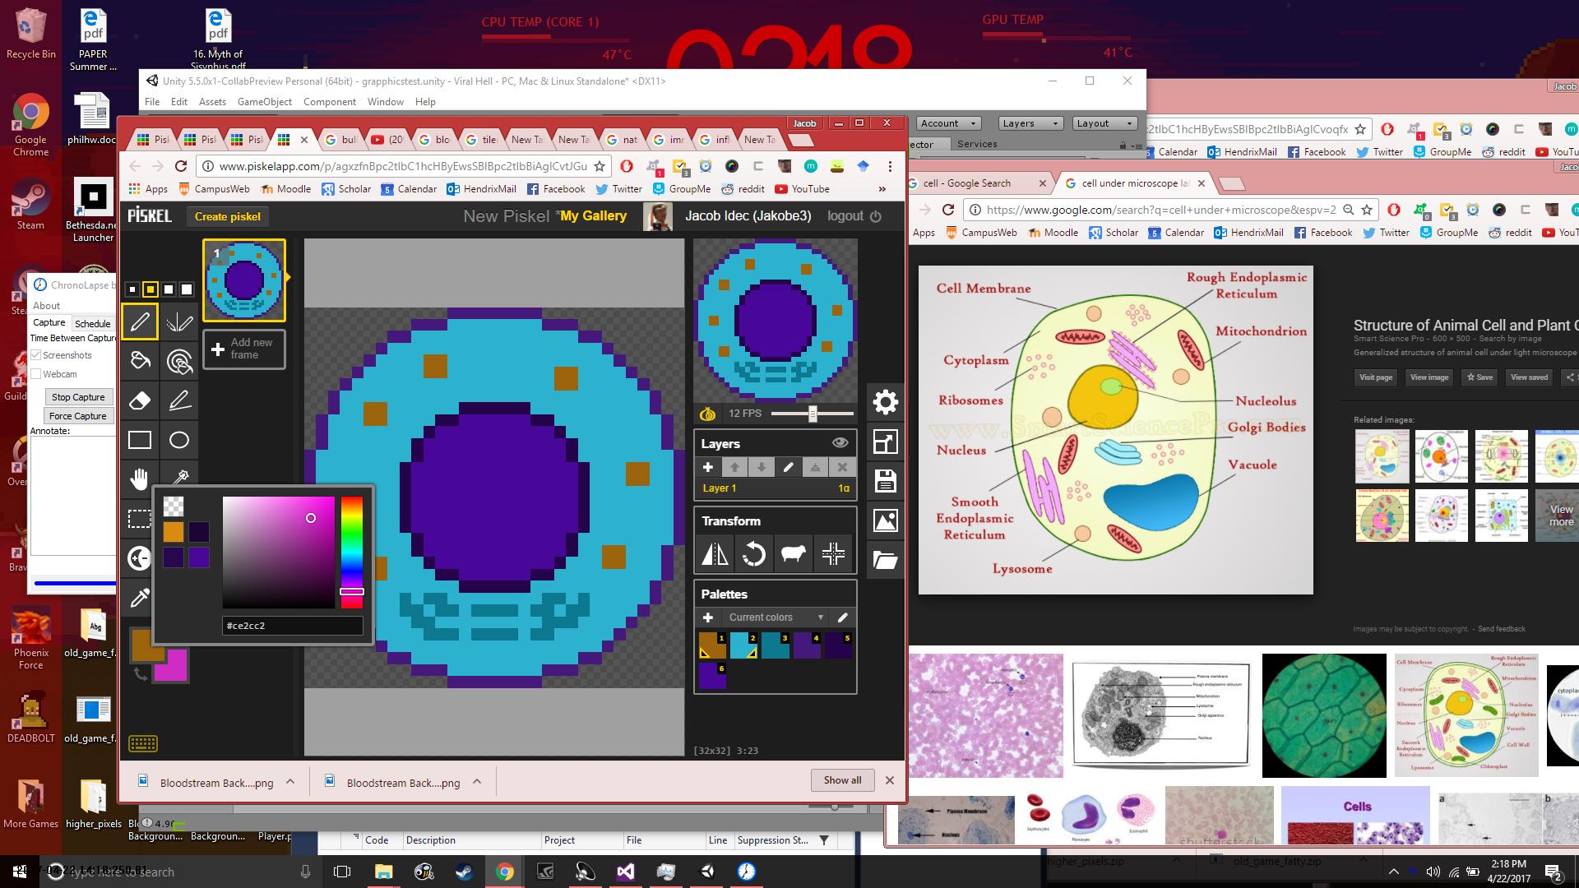Image resolution: width=1579 pixels, height=888 pixels.
Task: Click Stop Capture button
Action: point(78,397)
